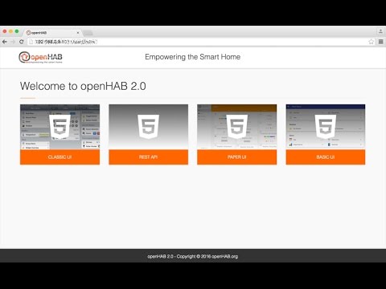Click the HTML5 icon on REST API card

point(148,127)
